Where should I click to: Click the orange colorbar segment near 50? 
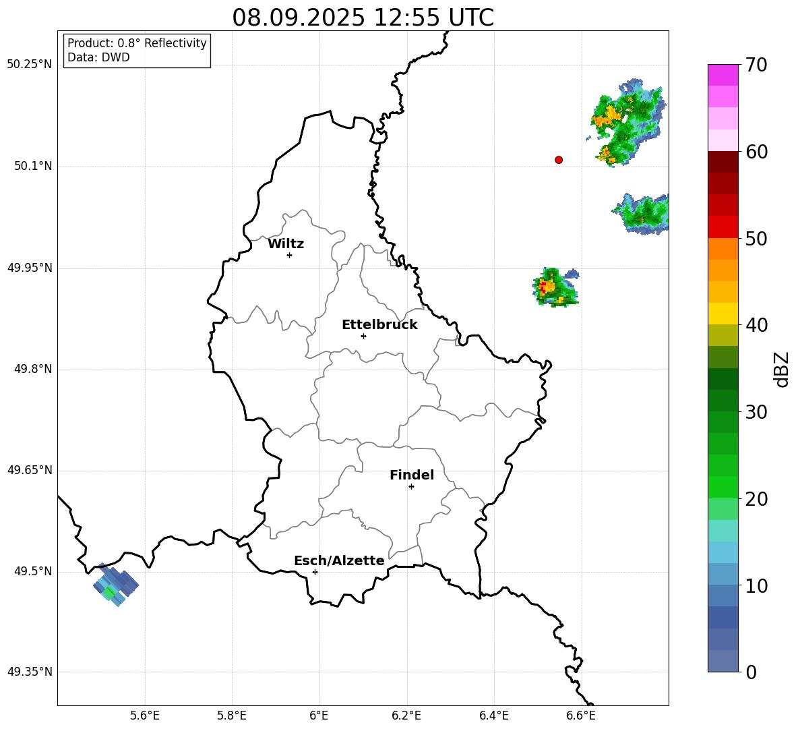click(x=723, y=249)
